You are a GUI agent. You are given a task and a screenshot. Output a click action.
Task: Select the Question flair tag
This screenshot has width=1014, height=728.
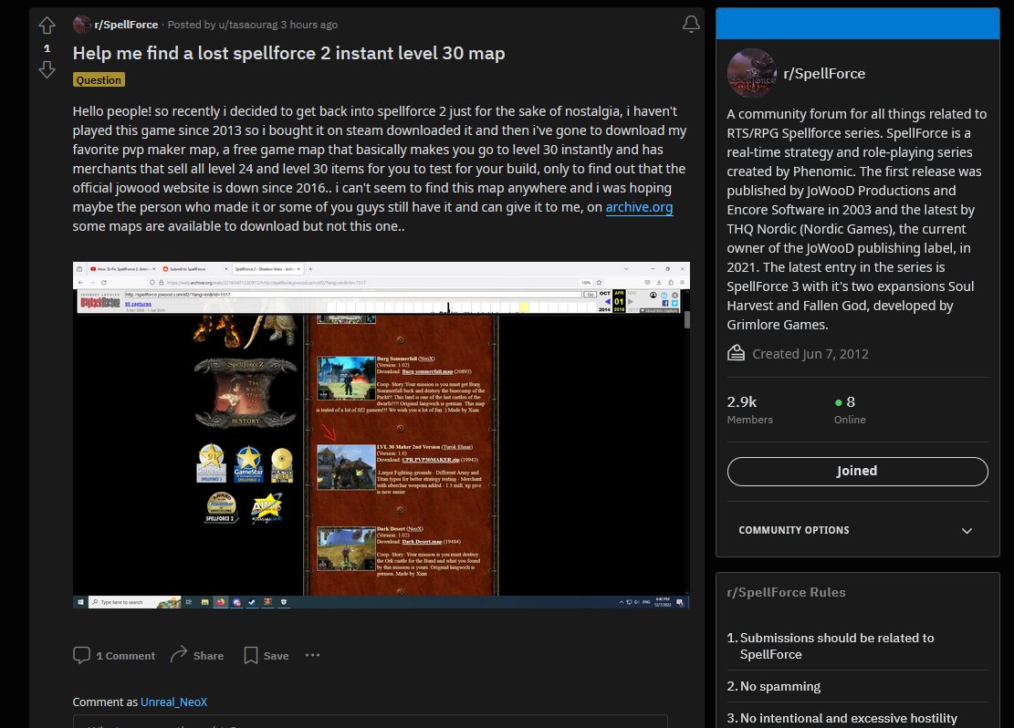(x=99, y=80)
